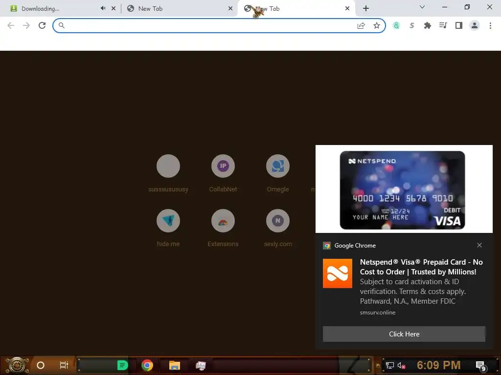Click the smsurv.online source text
Screen dimensions: 501x375
(378, 312)
